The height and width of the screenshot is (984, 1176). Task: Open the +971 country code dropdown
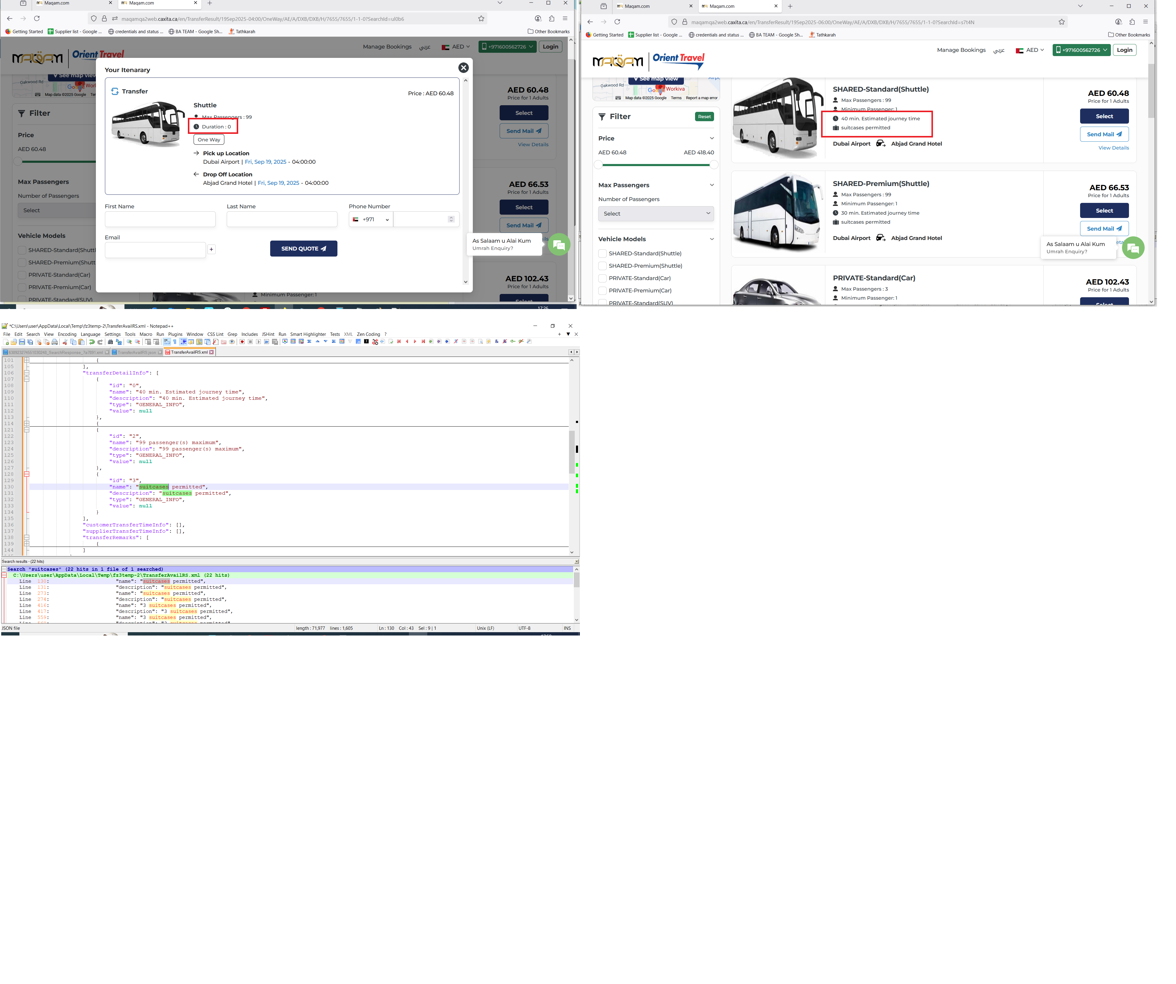click(371, 219)
